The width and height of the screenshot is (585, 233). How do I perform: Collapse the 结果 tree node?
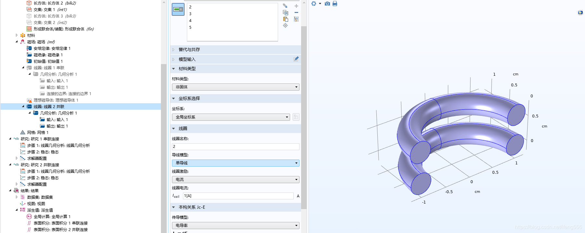click(x=10, y=191)
